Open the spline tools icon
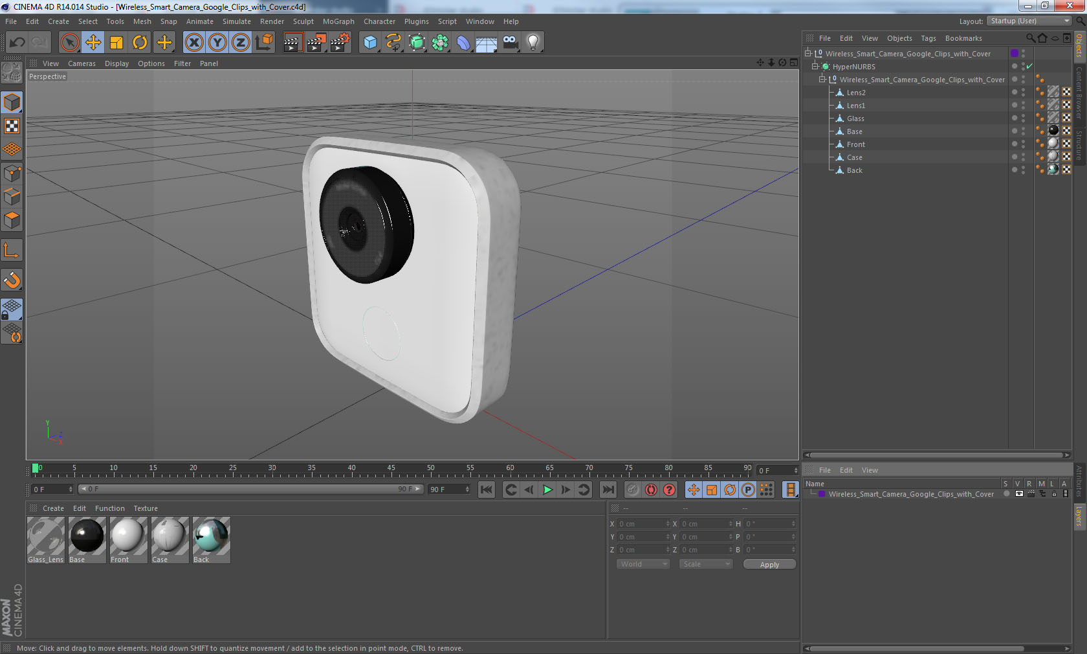1087x654 pixels. coord(393,43)
